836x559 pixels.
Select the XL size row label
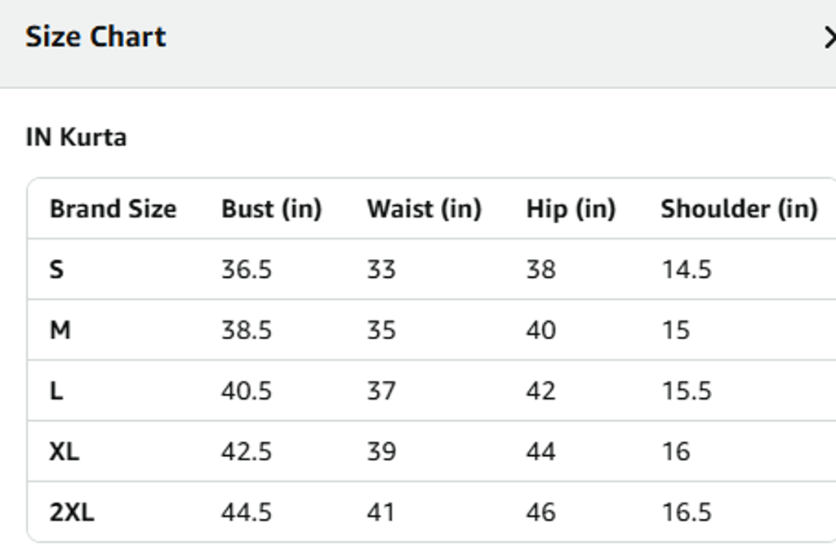[64, 451]
